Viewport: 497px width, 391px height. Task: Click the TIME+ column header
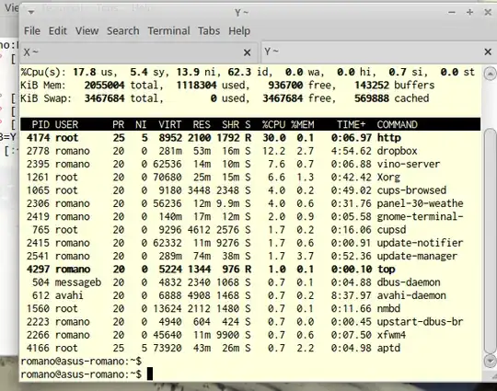(352, 124)
